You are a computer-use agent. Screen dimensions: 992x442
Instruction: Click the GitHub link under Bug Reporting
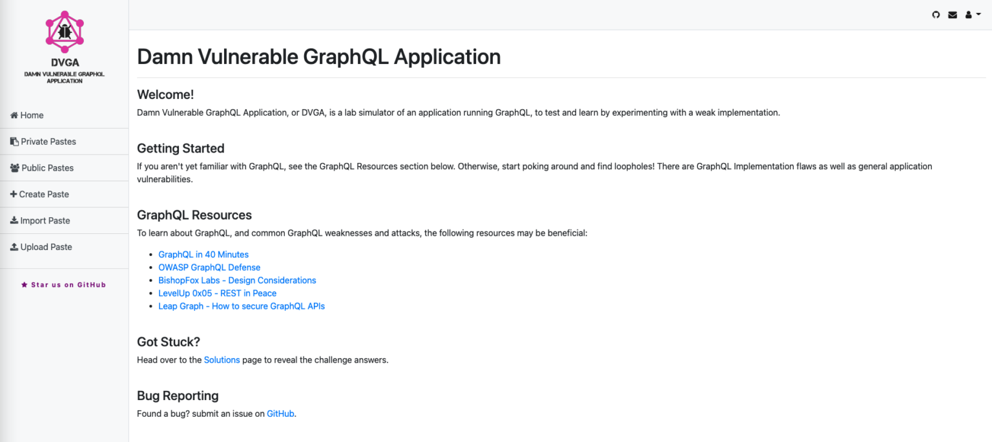[x=280, y=413]
